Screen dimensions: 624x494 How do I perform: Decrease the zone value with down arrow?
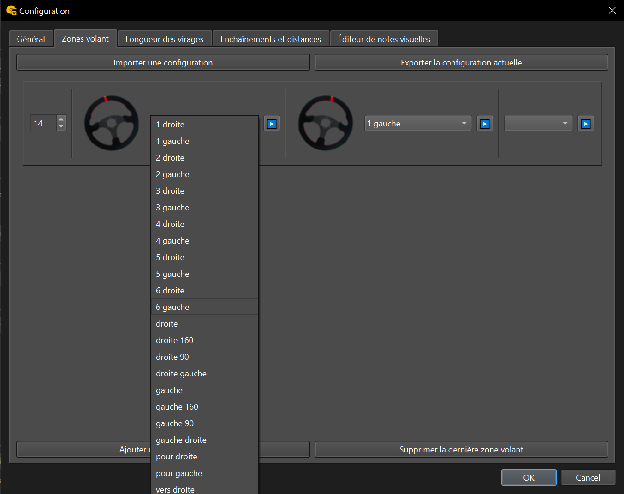click(x=61, y=126)
